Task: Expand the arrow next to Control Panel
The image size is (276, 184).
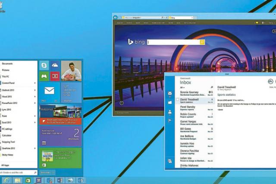Action: (x=35, y=83)
